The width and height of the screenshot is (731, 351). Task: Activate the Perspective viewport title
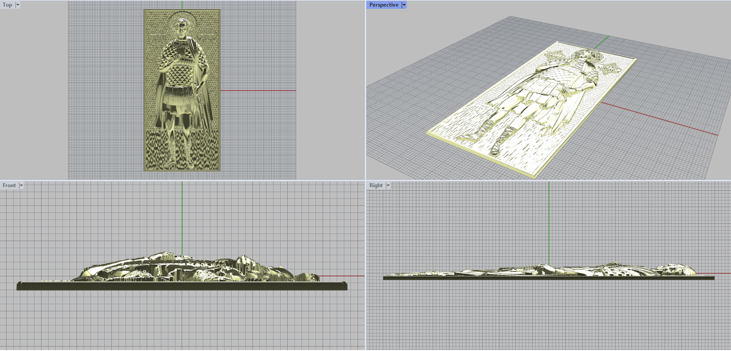(x=383, y=5)
